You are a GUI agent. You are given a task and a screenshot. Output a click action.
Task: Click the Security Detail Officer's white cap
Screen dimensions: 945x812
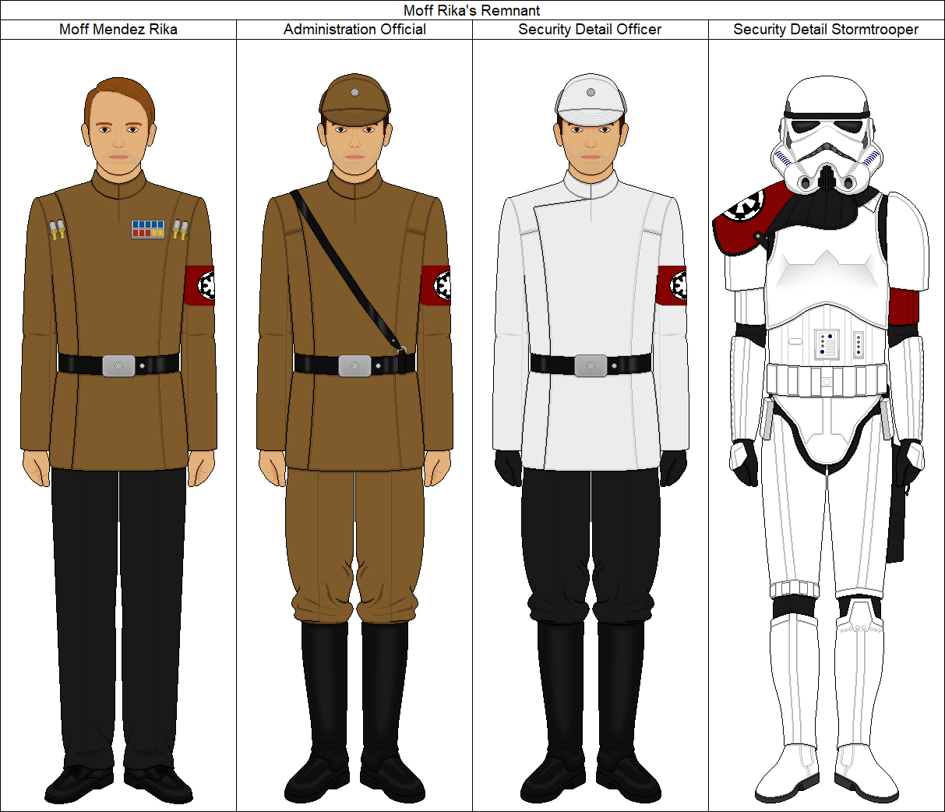coord(591,100)
